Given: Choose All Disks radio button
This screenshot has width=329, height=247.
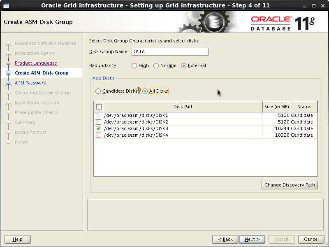Looking at the screenshot, I should click(145, 91).
